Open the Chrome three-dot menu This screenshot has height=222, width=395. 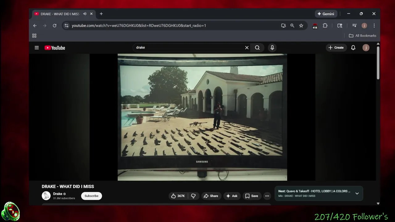(x=374, y=26)
